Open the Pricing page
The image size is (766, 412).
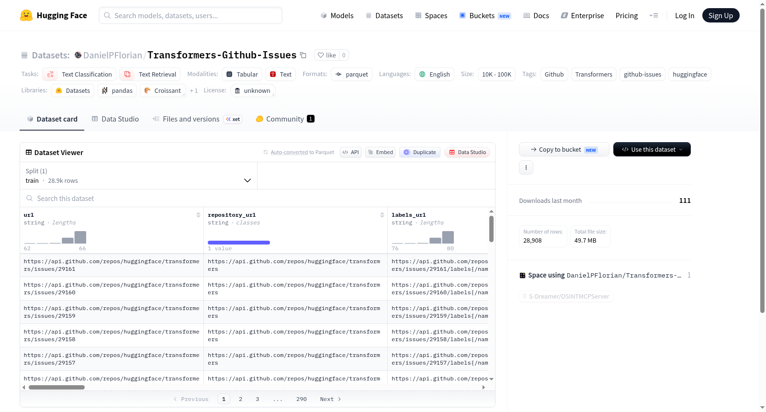click(627, 15)
